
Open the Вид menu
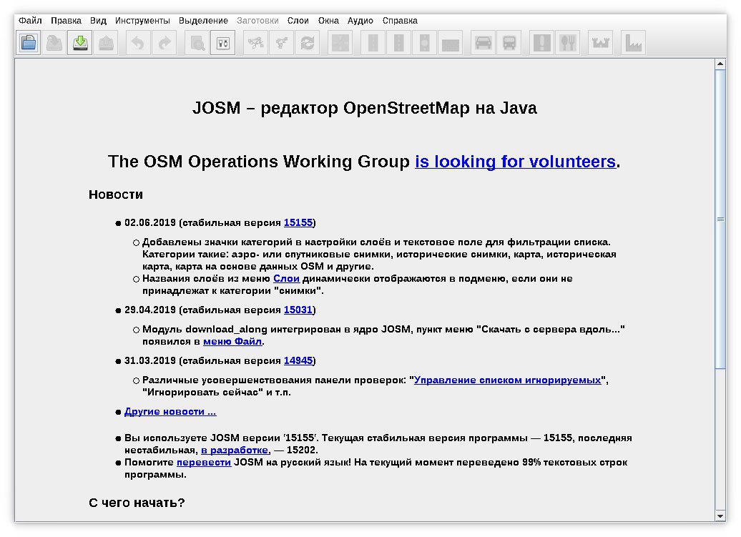[98, 20]
